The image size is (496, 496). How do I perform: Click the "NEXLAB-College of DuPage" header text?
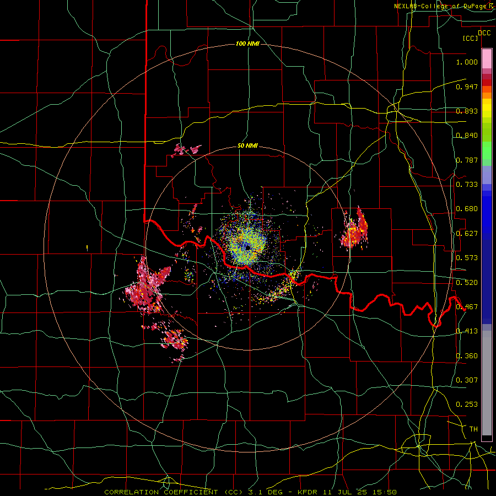440,6
